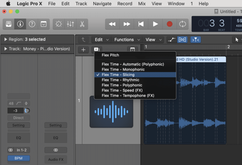242x165 pixels.
Task: Open the View dropdown in tracks area
Action: [153, 40]
